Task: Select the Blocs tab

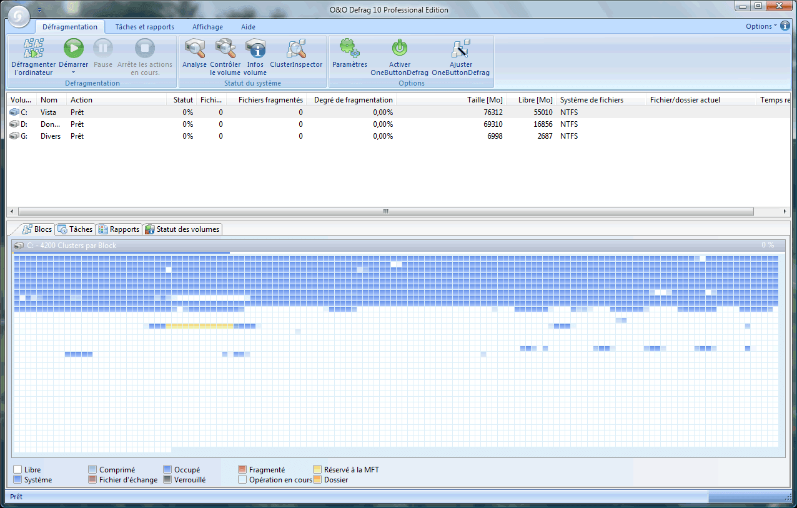Action: (x=37, y=229)
